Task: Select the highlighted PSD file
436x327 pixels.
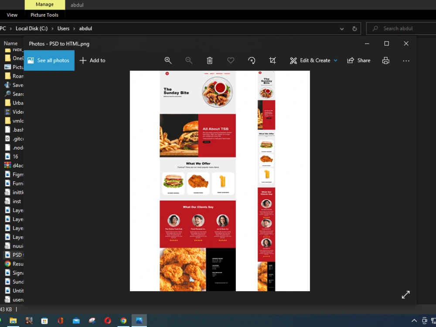Action: pos(14,255)
